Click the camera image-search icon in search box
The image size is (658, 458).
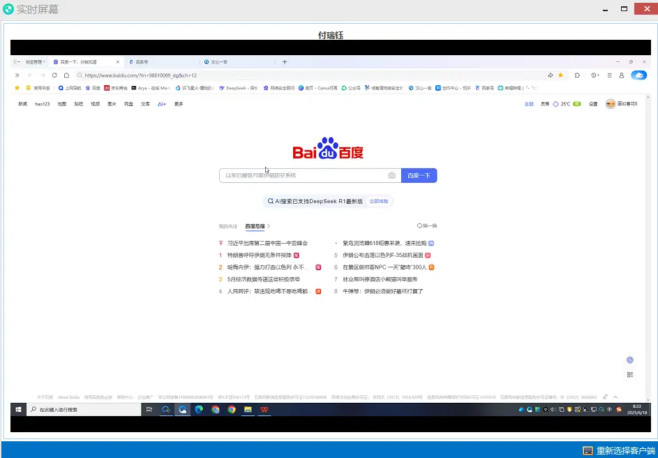(x=391, y=175)
